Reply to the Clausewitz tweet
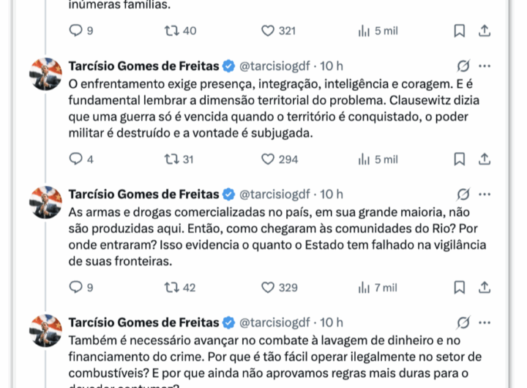This screenshot has width=527, height=388. click(x=75, y=159)
